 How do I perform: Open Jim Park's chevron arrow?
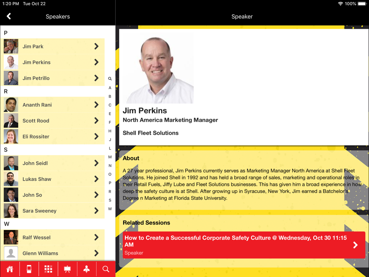[96, 47]
